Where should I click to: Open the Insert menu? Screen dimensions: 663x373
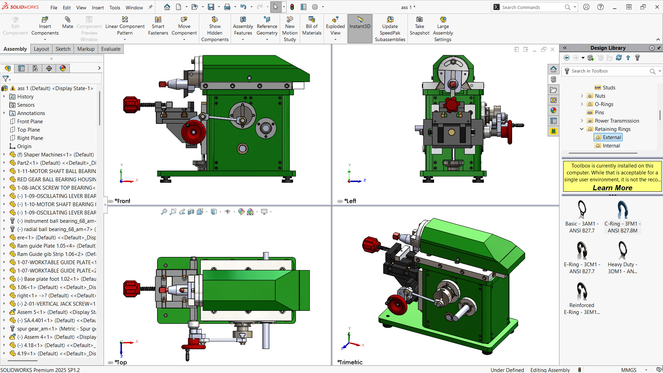click(x=98, y=8)
